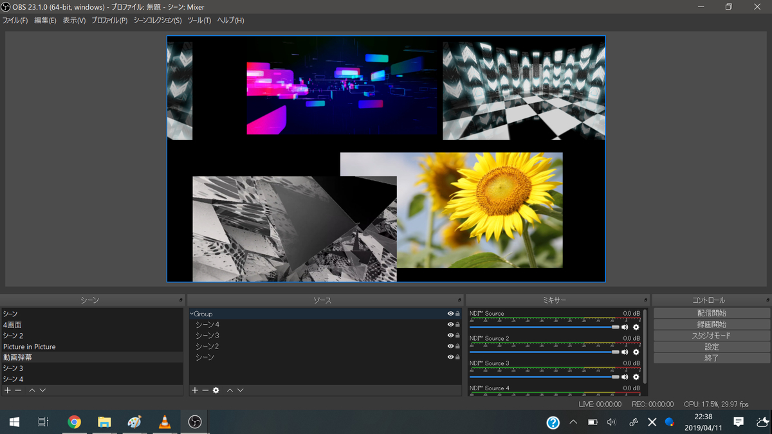Undock the mixer panel
Image resolution: width=772 pixels, height=434 pixels.
pyautogui.click(x=646, y=300)
